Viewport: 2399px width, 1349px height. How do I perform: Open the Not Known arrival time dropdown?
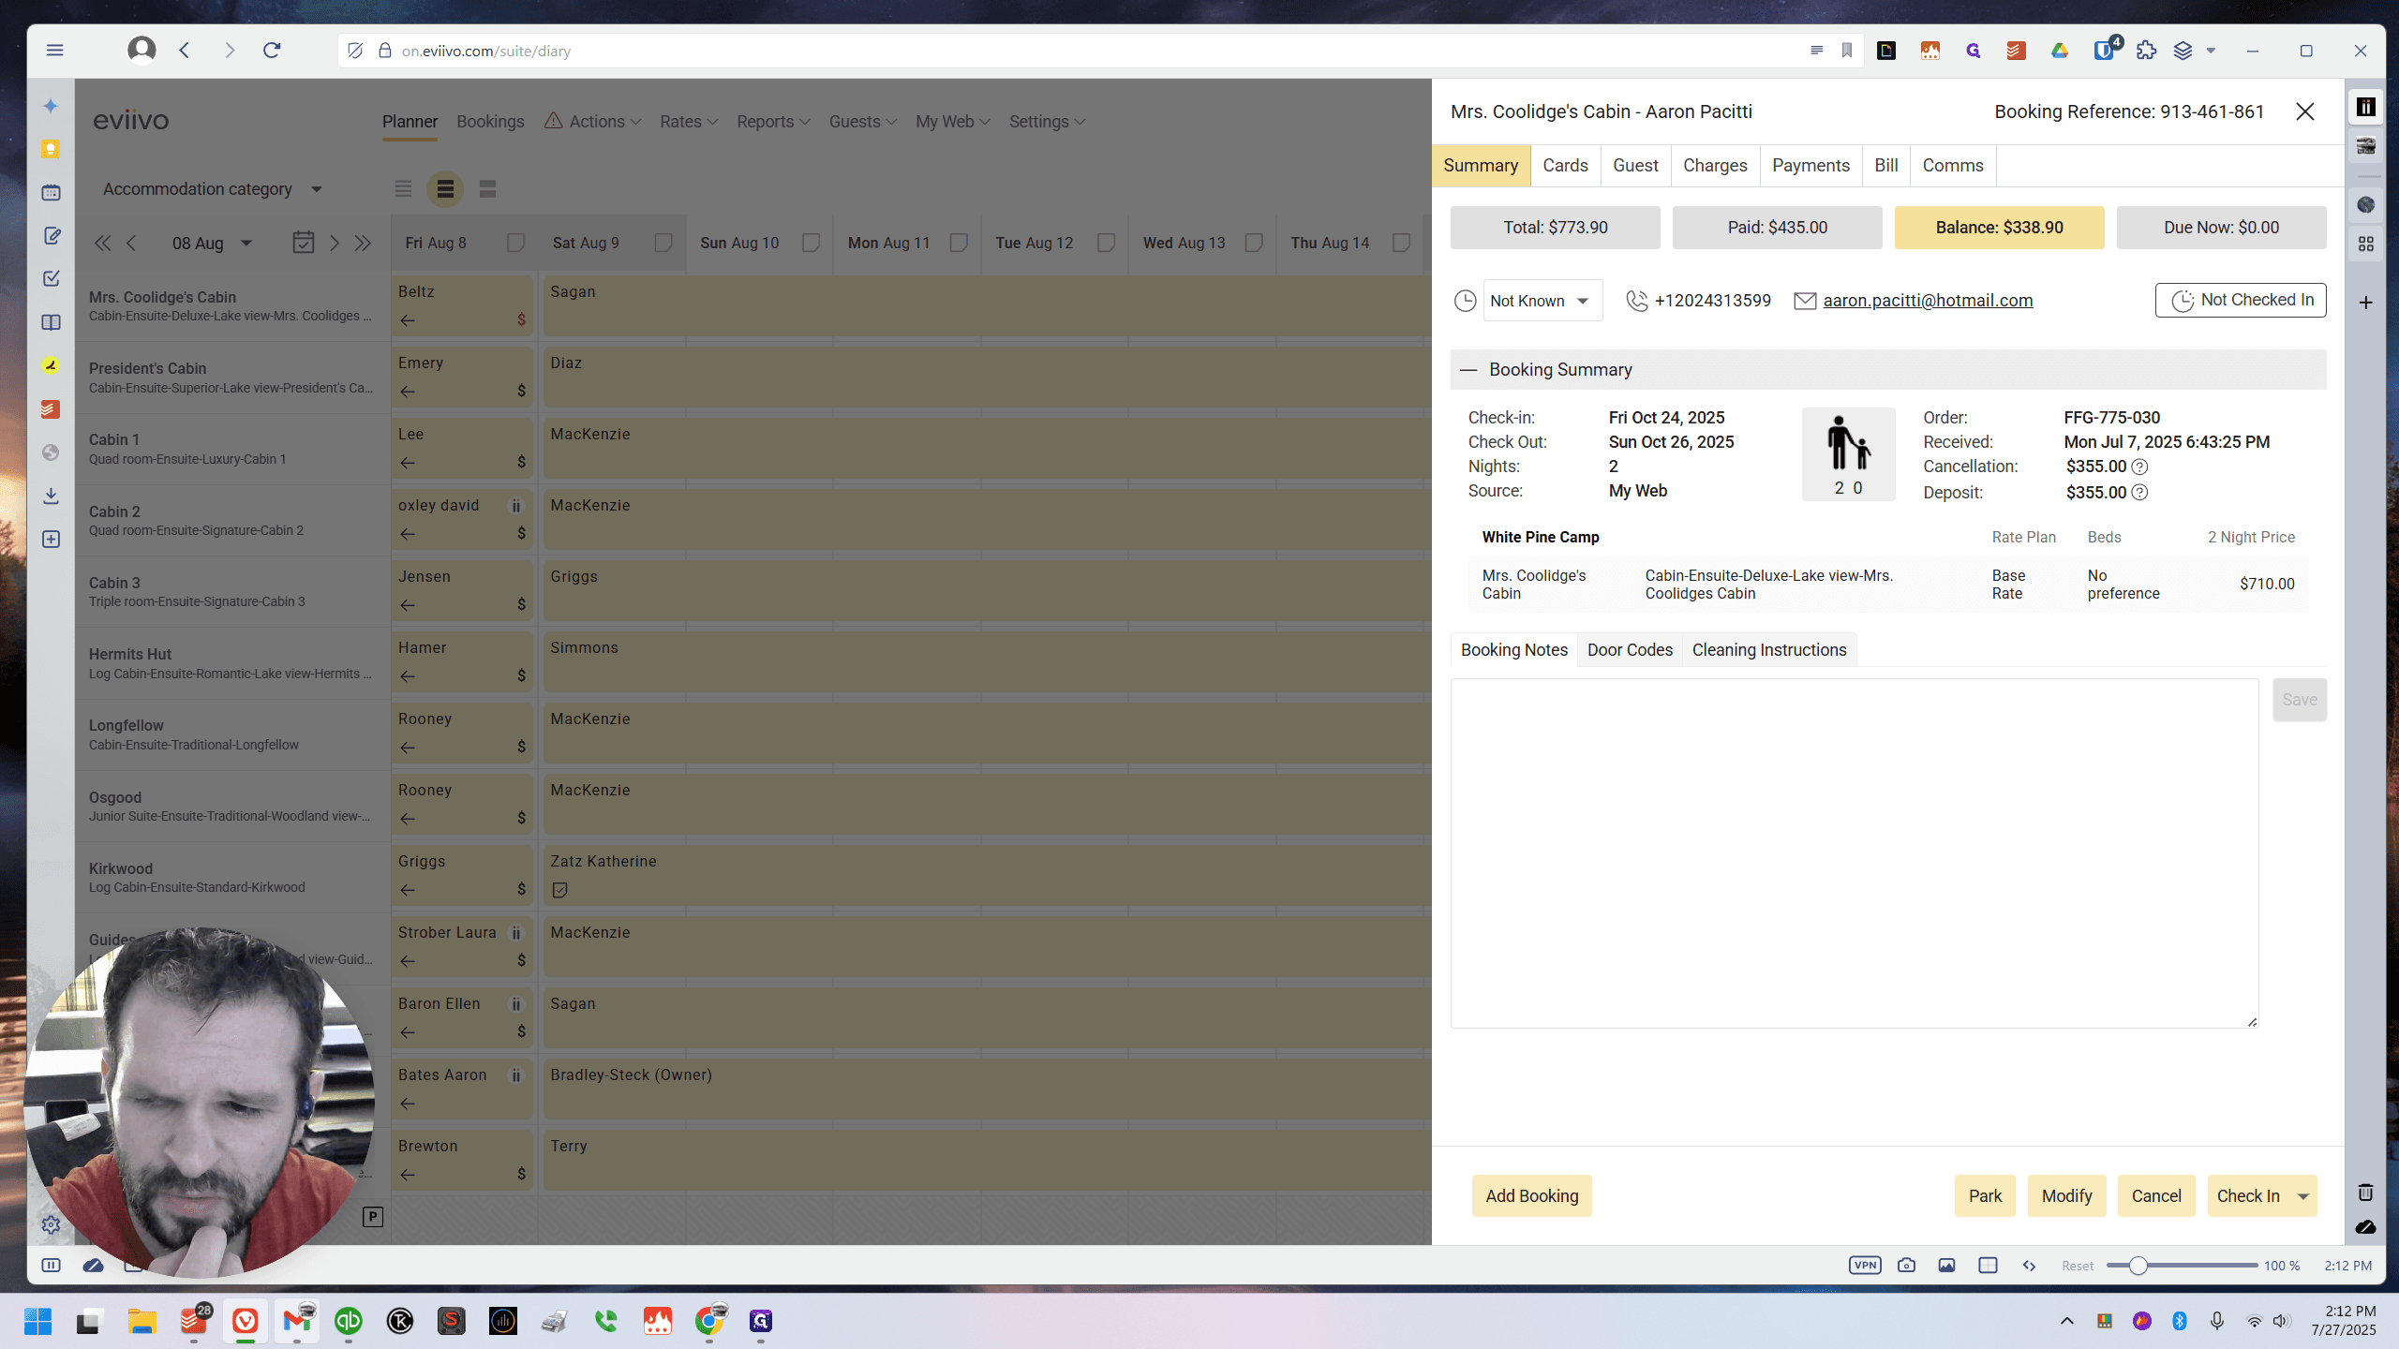[x=1542, y=301]
